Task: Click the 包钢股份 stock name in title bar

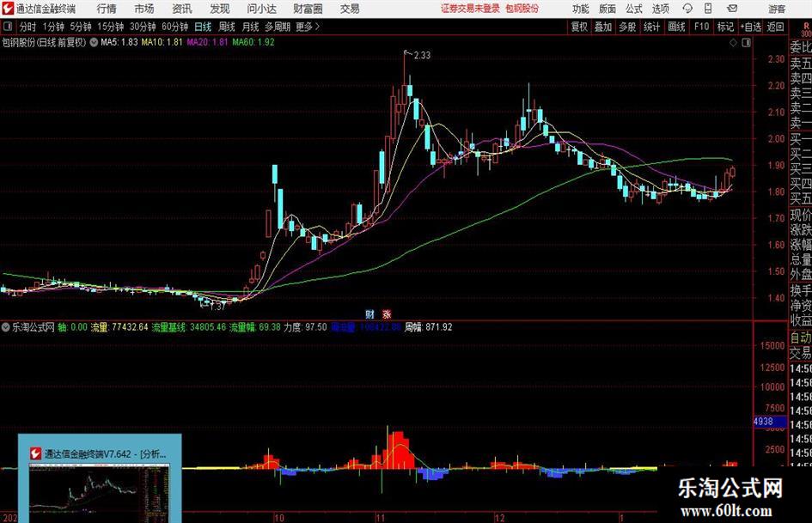Action: (522, 9)
